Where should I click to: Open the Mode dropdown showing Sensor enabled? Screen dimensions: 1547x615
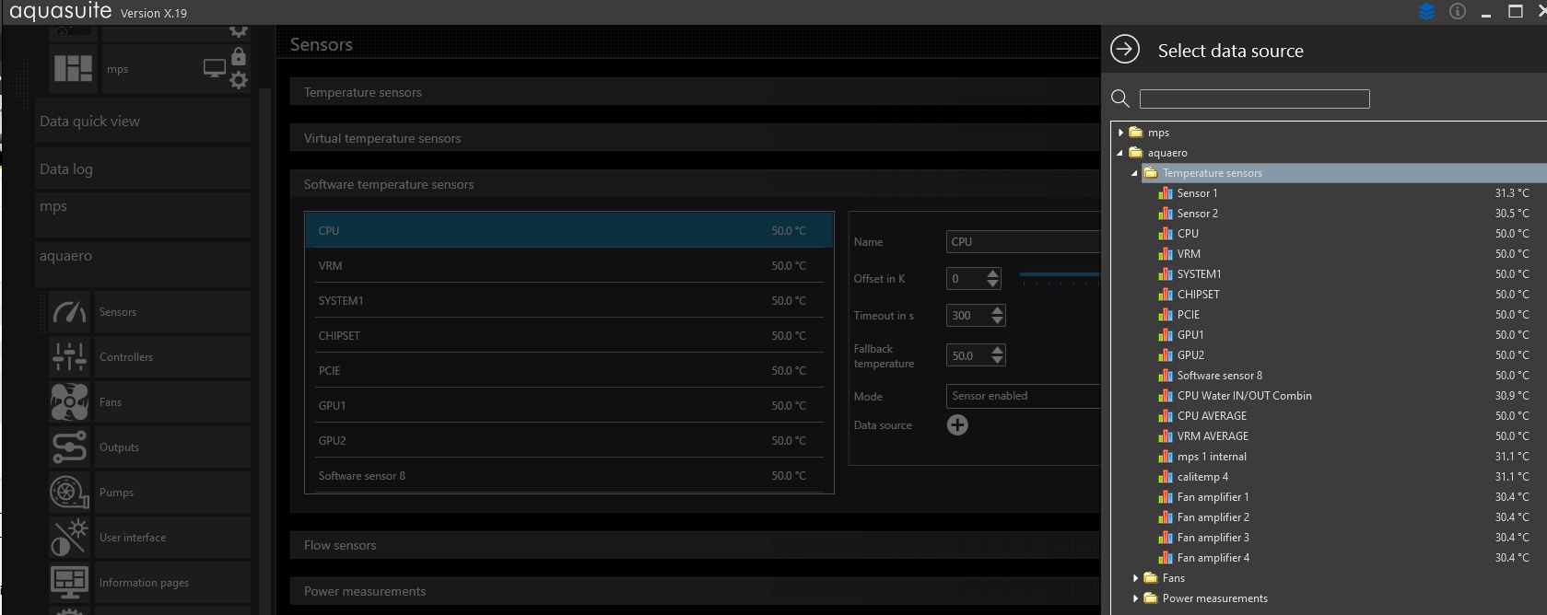click(1023, 396)
